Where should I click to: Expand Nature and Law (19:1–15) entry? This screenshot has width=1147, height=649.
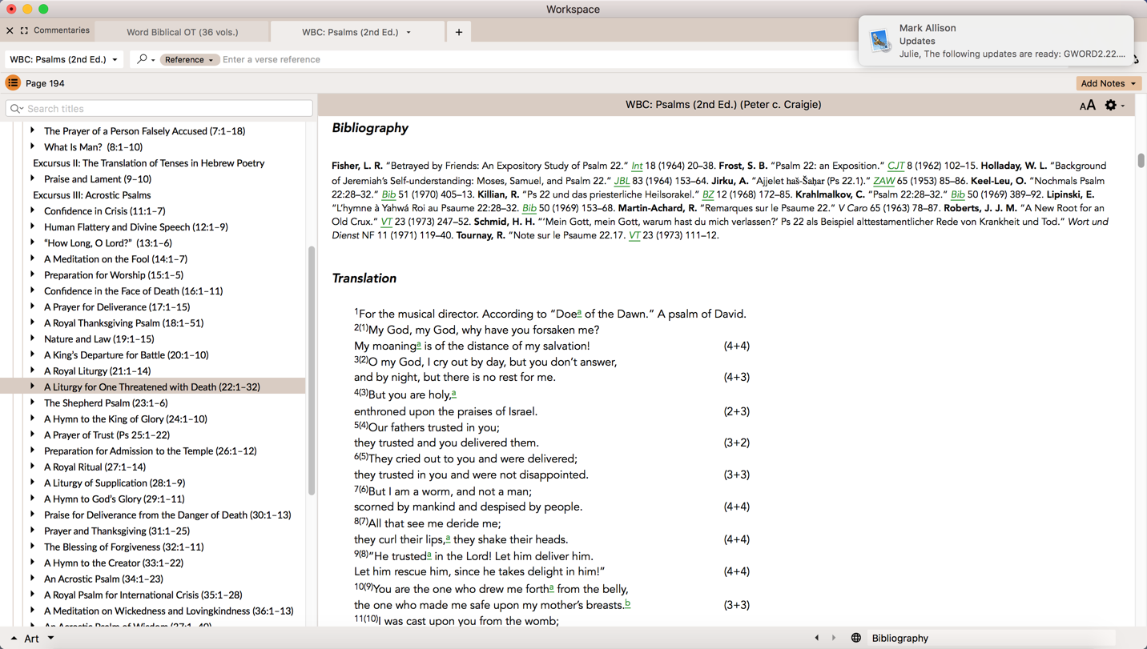coord(32,339)
